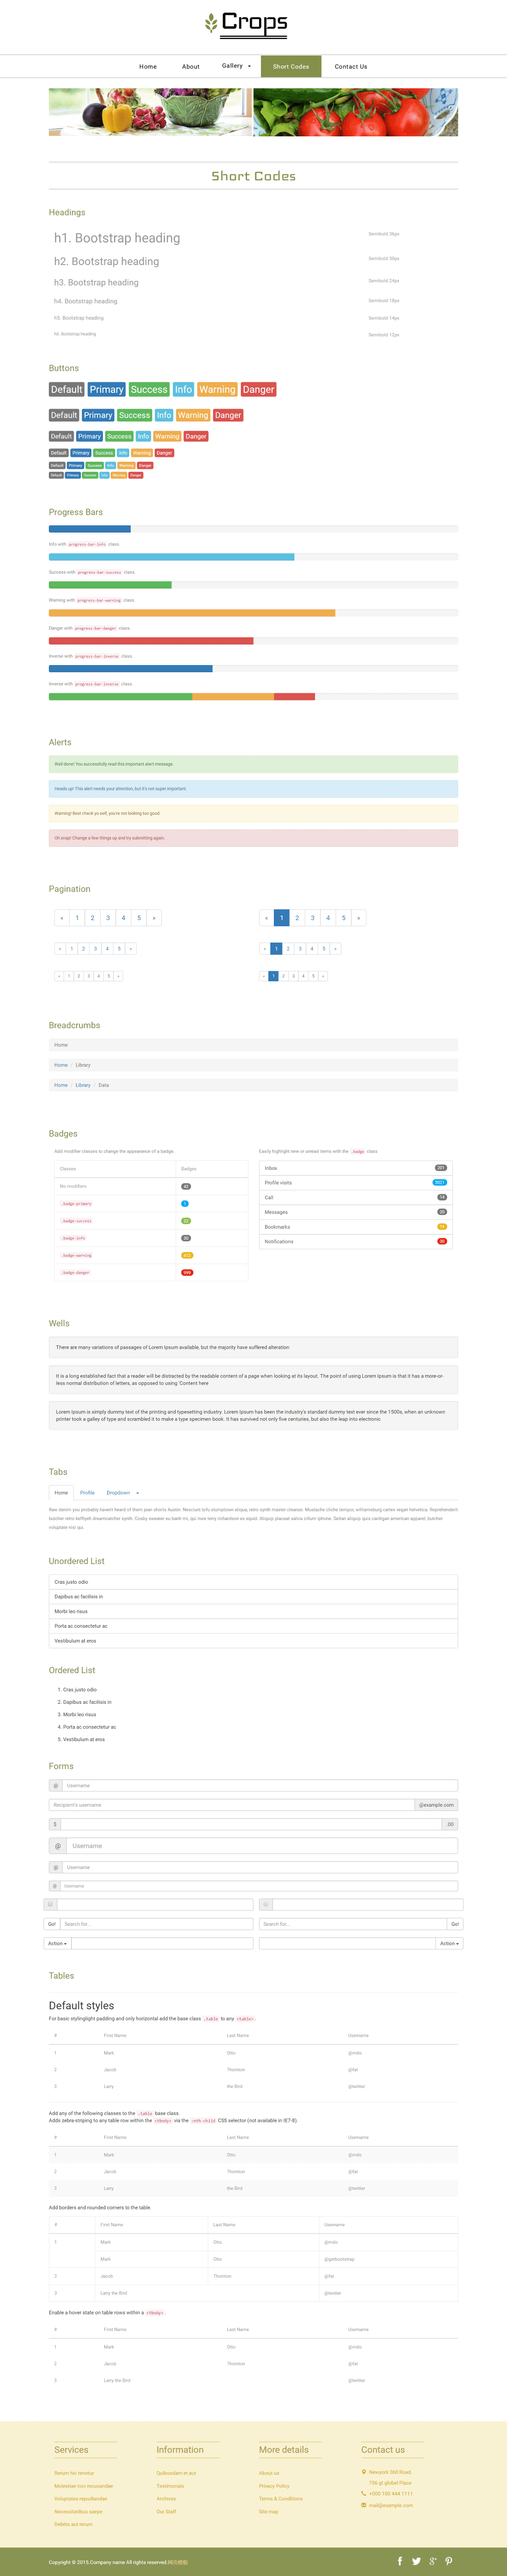
Task: Open the Twitter icon in the footer
Action: (x=416, y=2561)
